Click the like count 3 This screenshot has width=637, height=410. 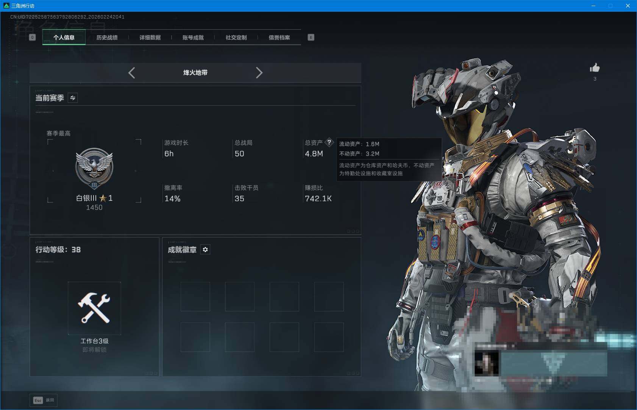(595, 79)
